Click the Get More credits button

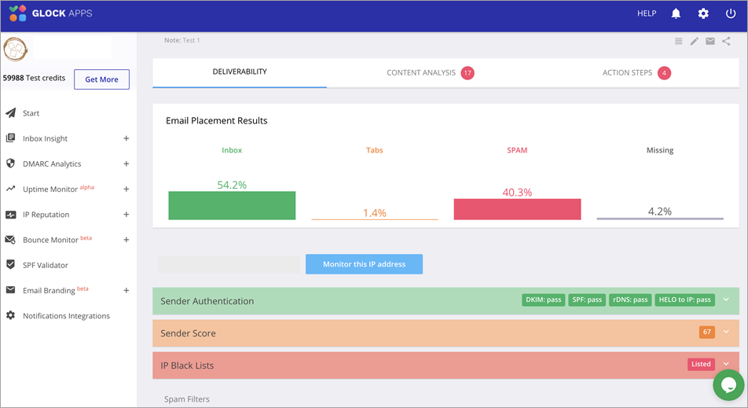pyautogui.click(x=101, y=79)
